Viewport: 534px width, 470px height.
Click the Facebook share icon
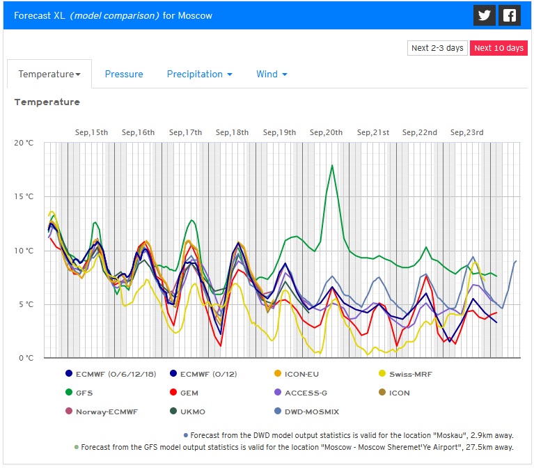[x=510, y=15]
